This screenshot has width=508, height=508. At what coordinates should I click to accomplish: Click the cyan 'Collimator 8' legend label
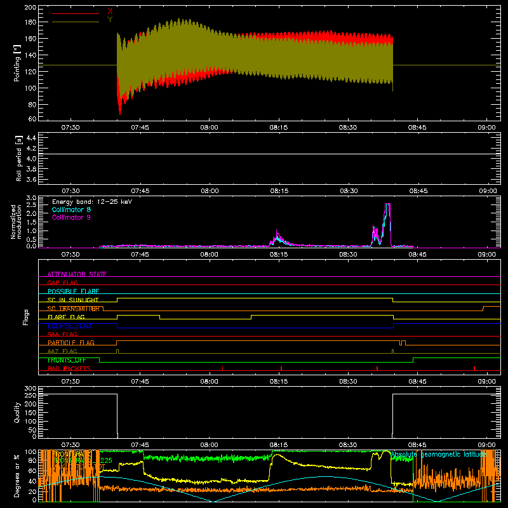click(x=71, y=210)
